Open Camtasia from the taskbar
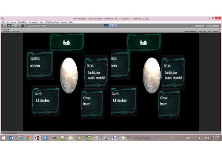222x157 pixels. coord(88,138)
